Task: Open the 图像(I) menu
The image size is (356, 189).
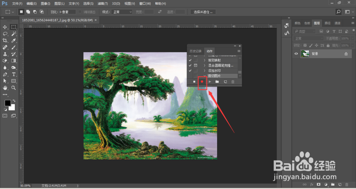Action: click(46, 4)
